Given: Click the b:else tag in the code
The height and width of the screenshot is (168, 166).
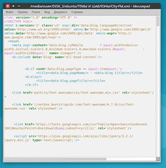Looking at the screenshot, I should coord(33,77).
